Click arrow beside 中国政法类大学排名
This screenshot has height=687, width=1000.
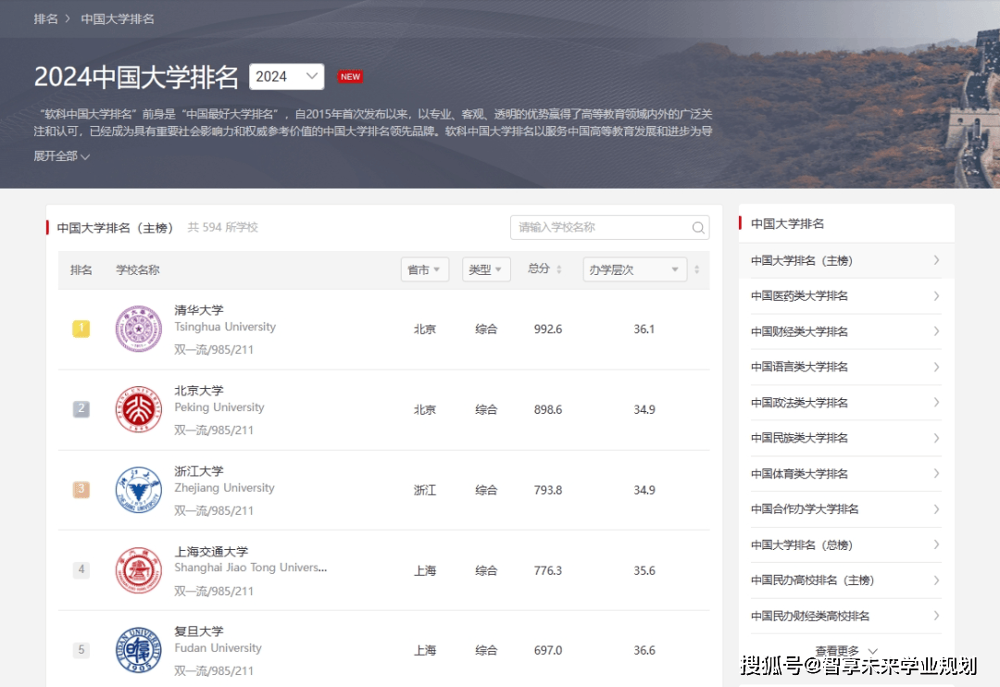tap(936, 403)
